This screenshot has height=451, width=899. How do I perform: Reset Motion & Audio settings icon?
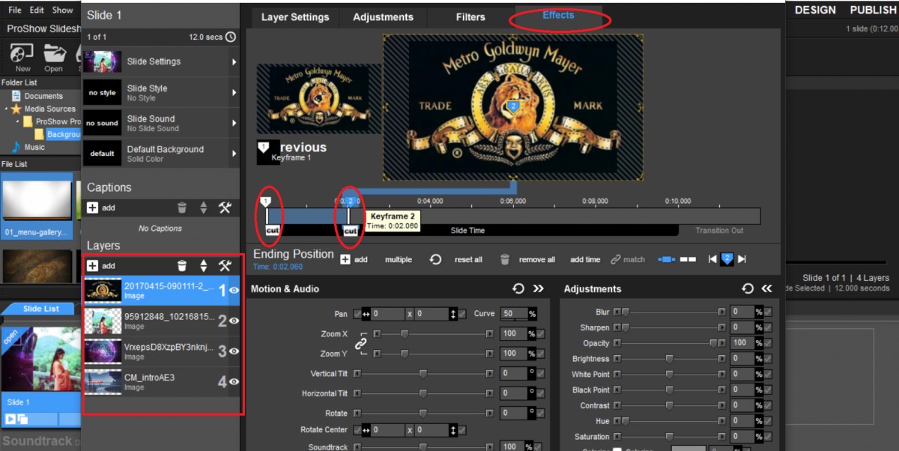(x=518, y=288)
